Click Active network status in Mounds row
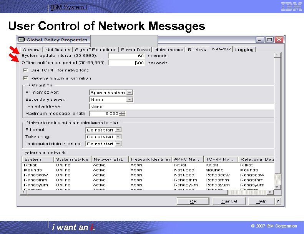This screenshot has height=234, width=304. click(99, 170)
